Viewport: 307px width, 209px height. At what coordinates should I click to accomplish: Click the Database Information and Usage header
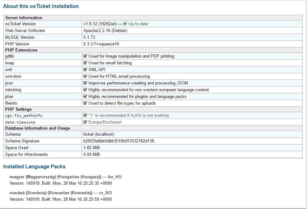(37, 128)
